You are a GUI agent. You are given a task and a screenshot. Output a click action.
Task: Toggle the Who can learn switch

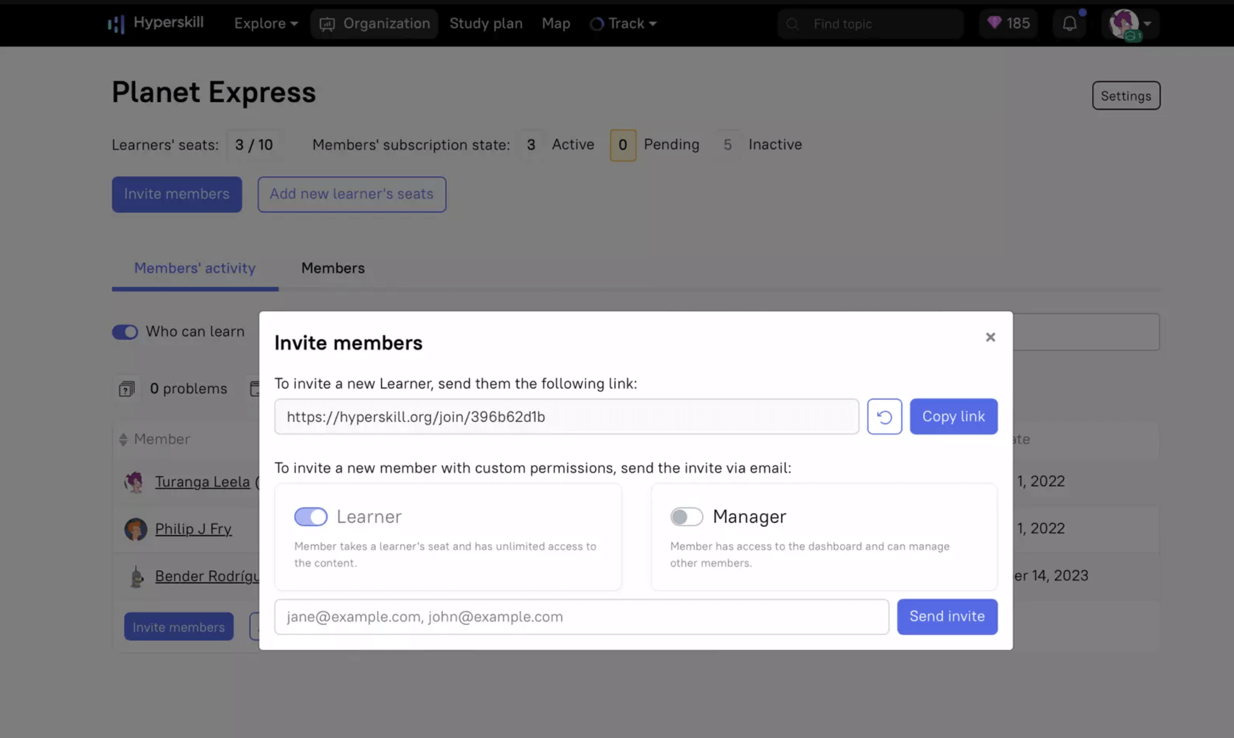click(125, 332)
